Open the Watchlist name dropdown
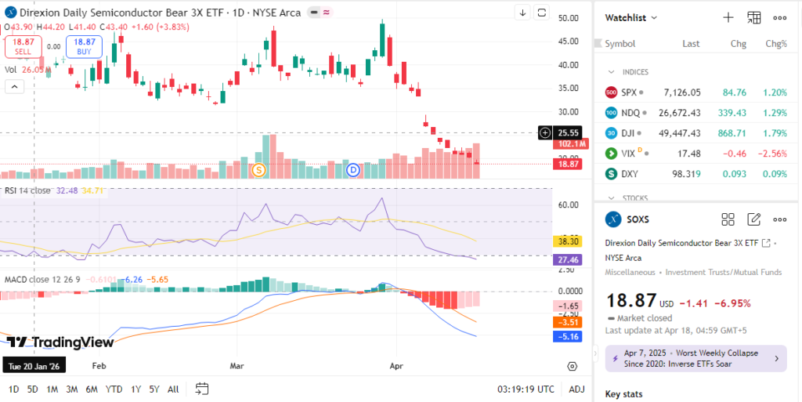Screen dimensions: 802x402 [x=631, y=17]
